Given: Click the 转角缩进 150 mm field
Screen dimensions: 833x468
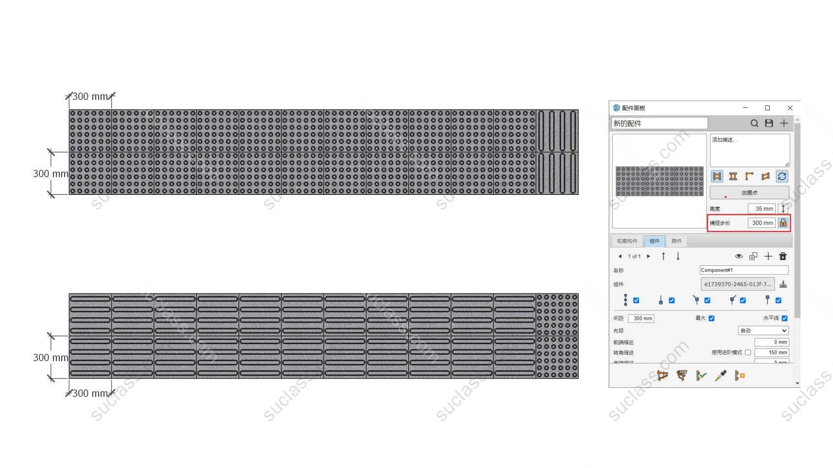Looking at the screenshot, I should point(771,353).
